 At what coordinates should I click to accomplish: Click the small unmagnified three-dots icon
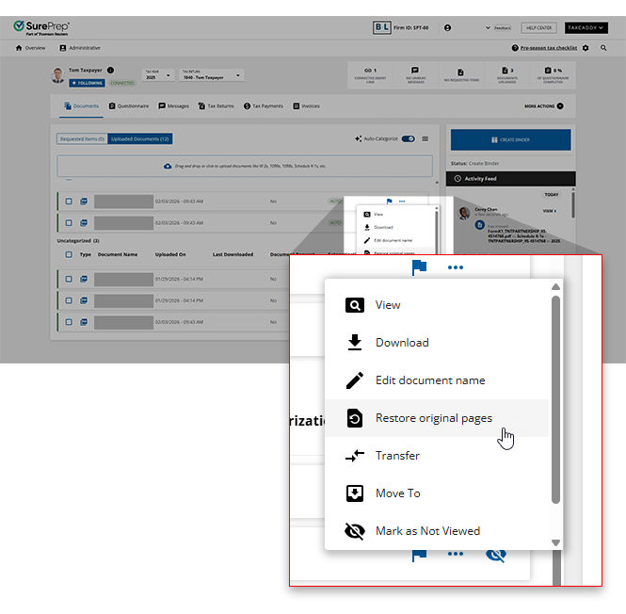pos(402,202)
